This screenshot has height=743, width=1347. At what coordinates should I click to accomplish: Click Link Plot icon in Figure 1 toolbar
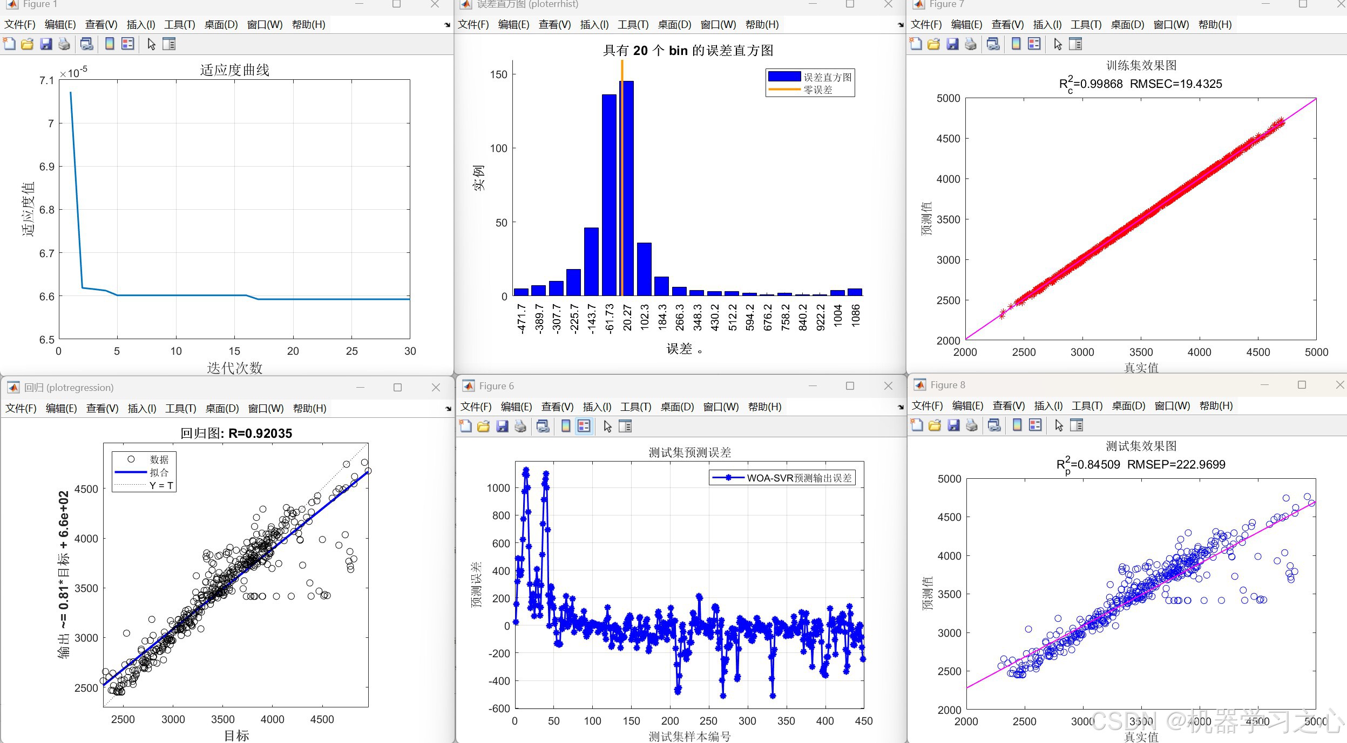86,44
